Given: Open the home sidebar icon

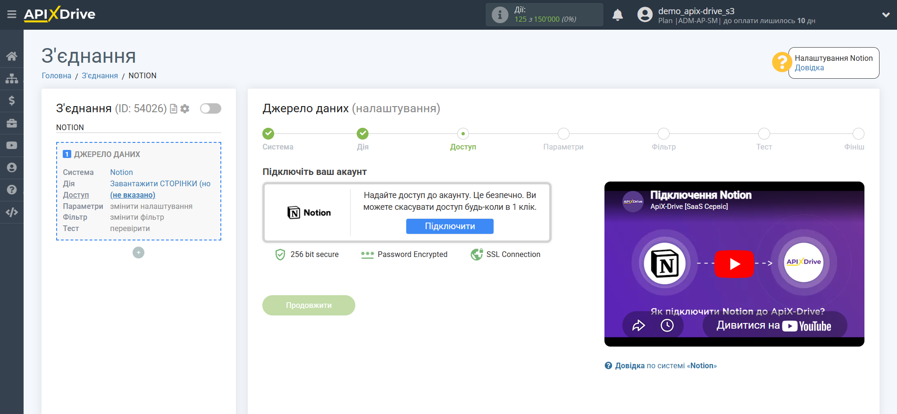Looking at the screenshot, I should 12,56.
